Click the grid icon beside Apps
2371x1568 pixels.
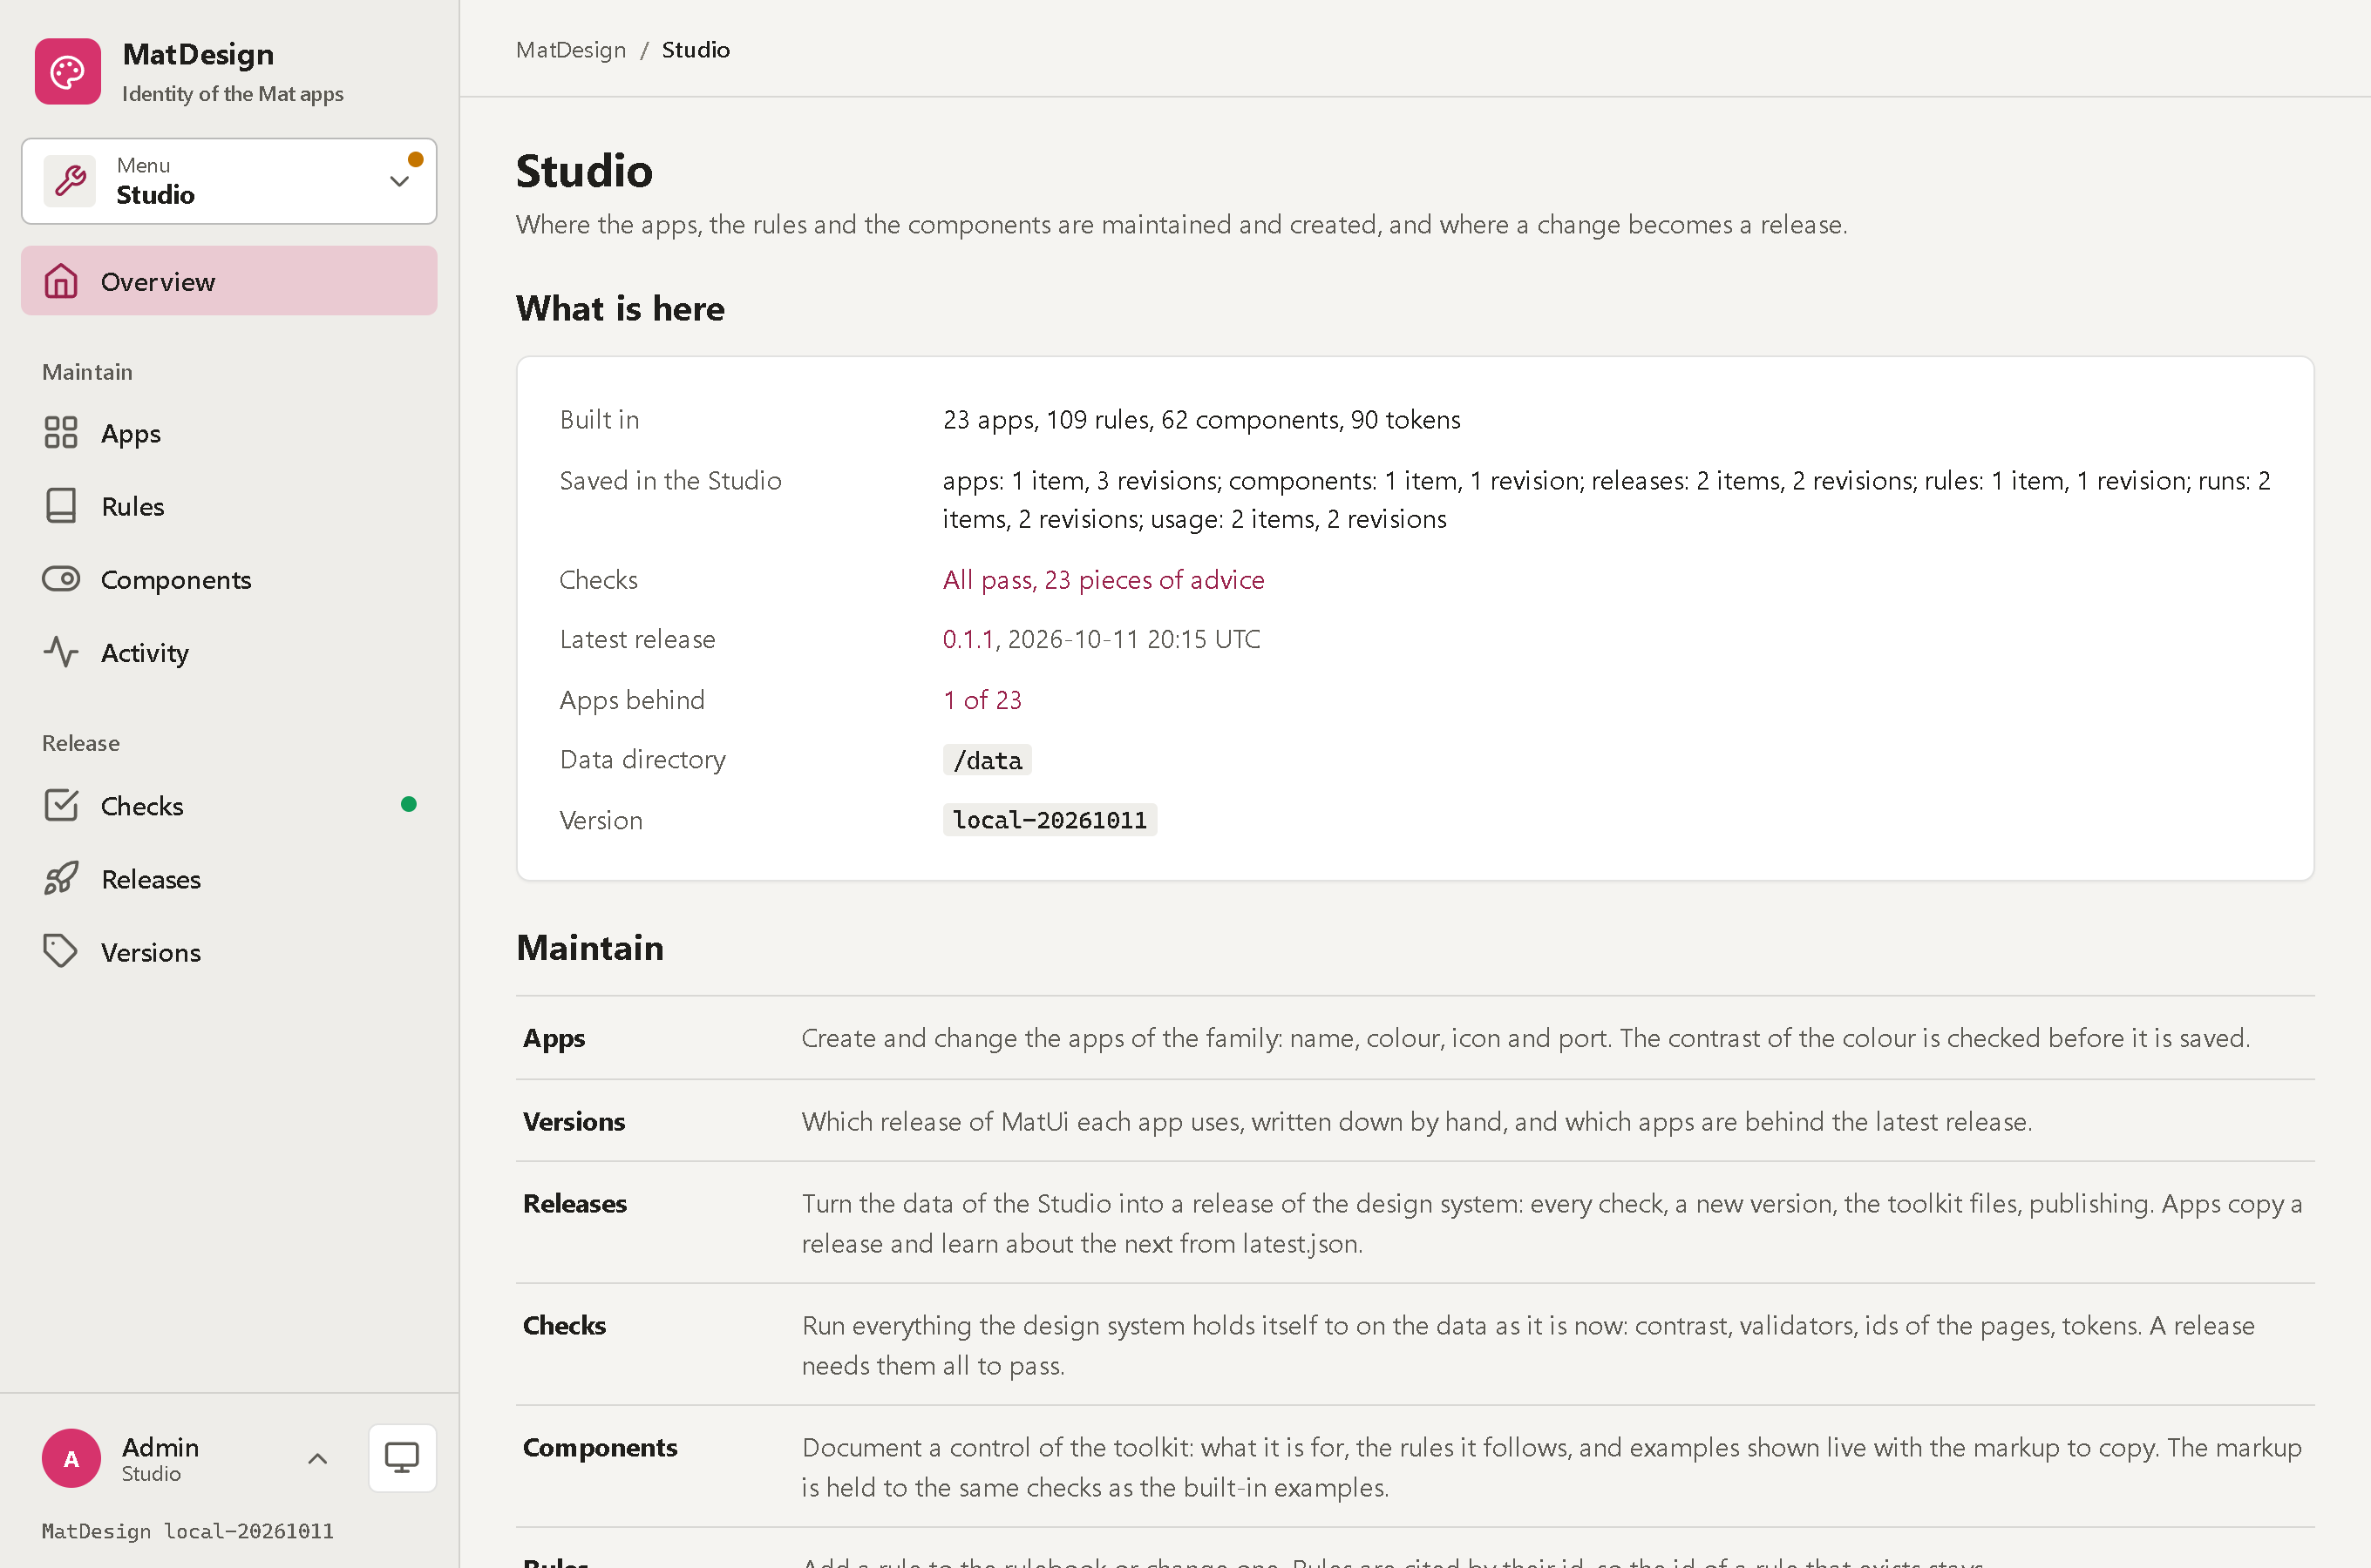pos(61,433)
